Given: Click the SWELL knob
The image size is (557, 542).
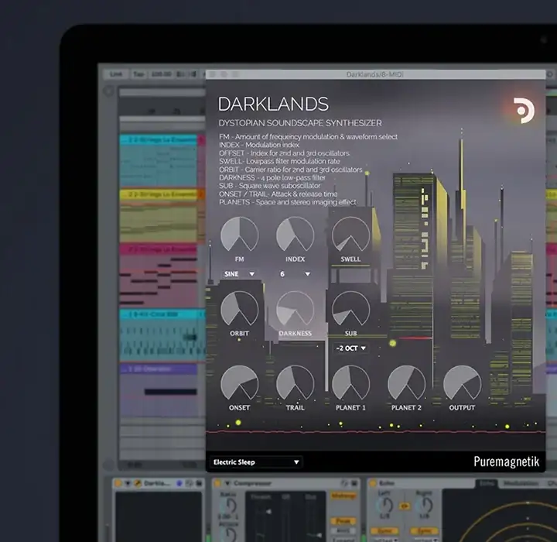Looking at the screenshot, I should pos(350,235).
